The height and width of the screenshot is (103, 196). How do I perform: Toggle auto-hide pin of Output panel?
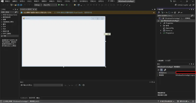click(x=152, y=82)
